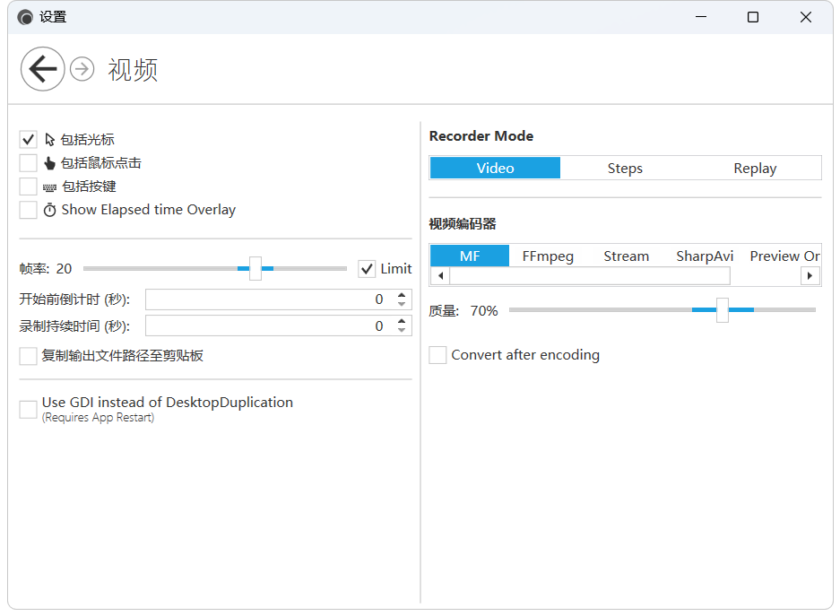Enable Use GDI instead of DesktopDuplication
Viewport: 840px width, 616px height.
(x=28, y=409)
